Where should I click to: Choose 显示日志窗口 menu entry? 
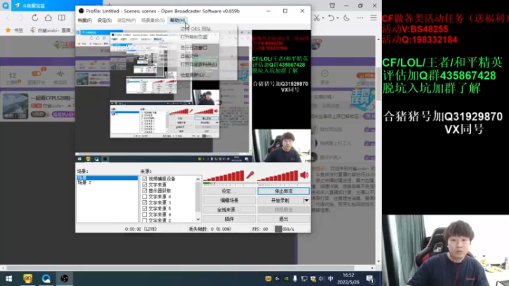point(194,48)
